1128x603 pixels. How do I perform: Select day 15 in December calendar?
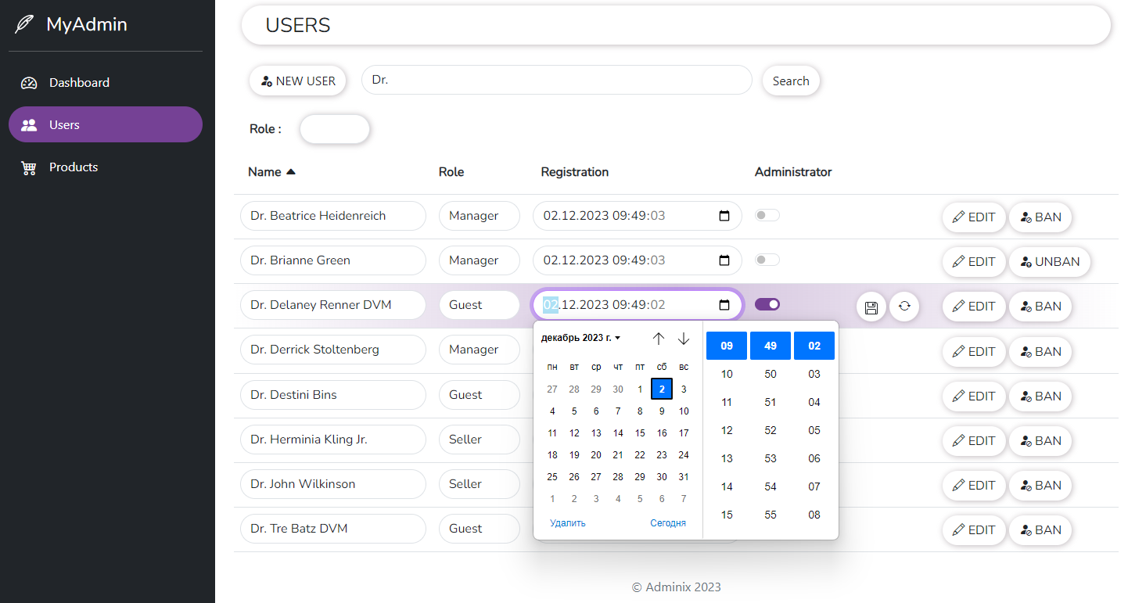[640, 433]
